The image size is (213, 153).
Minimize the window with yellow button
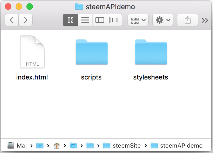coord(19,6)
